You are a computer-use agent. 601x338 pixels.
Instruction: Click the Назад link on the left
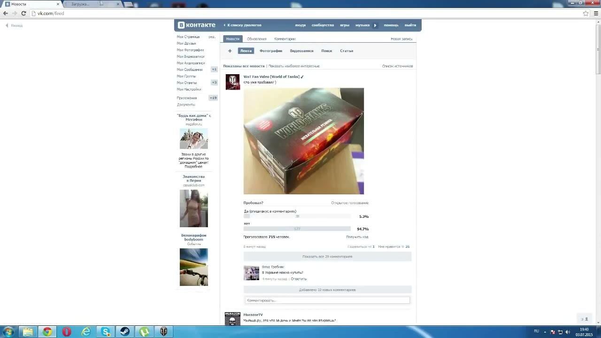coord(14,25)
